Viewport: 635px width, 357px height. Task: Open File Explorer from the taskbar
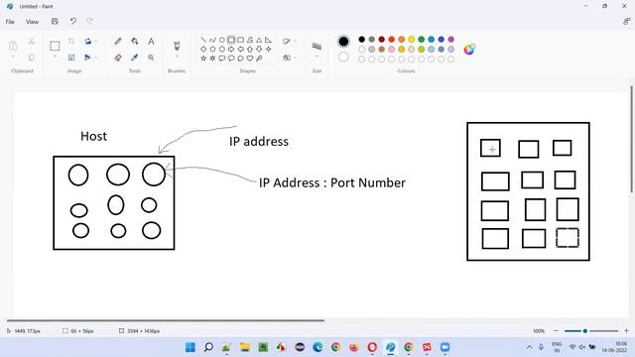pos(245,347)
